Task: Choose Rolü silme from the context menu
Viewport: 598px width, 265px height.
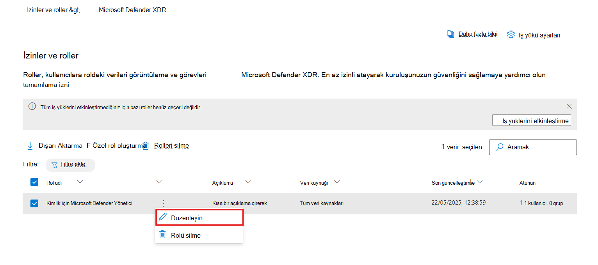Action: tap(199, 235)
